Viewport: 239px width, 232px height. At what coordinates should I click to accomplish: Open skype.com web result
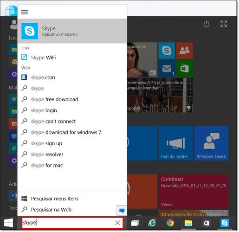pyautogui.click(x=72, y=77)
